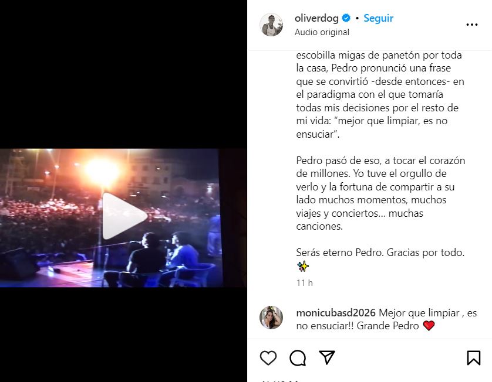
Task: Like the post with the heart icon
Action: [x=268, y=357]
